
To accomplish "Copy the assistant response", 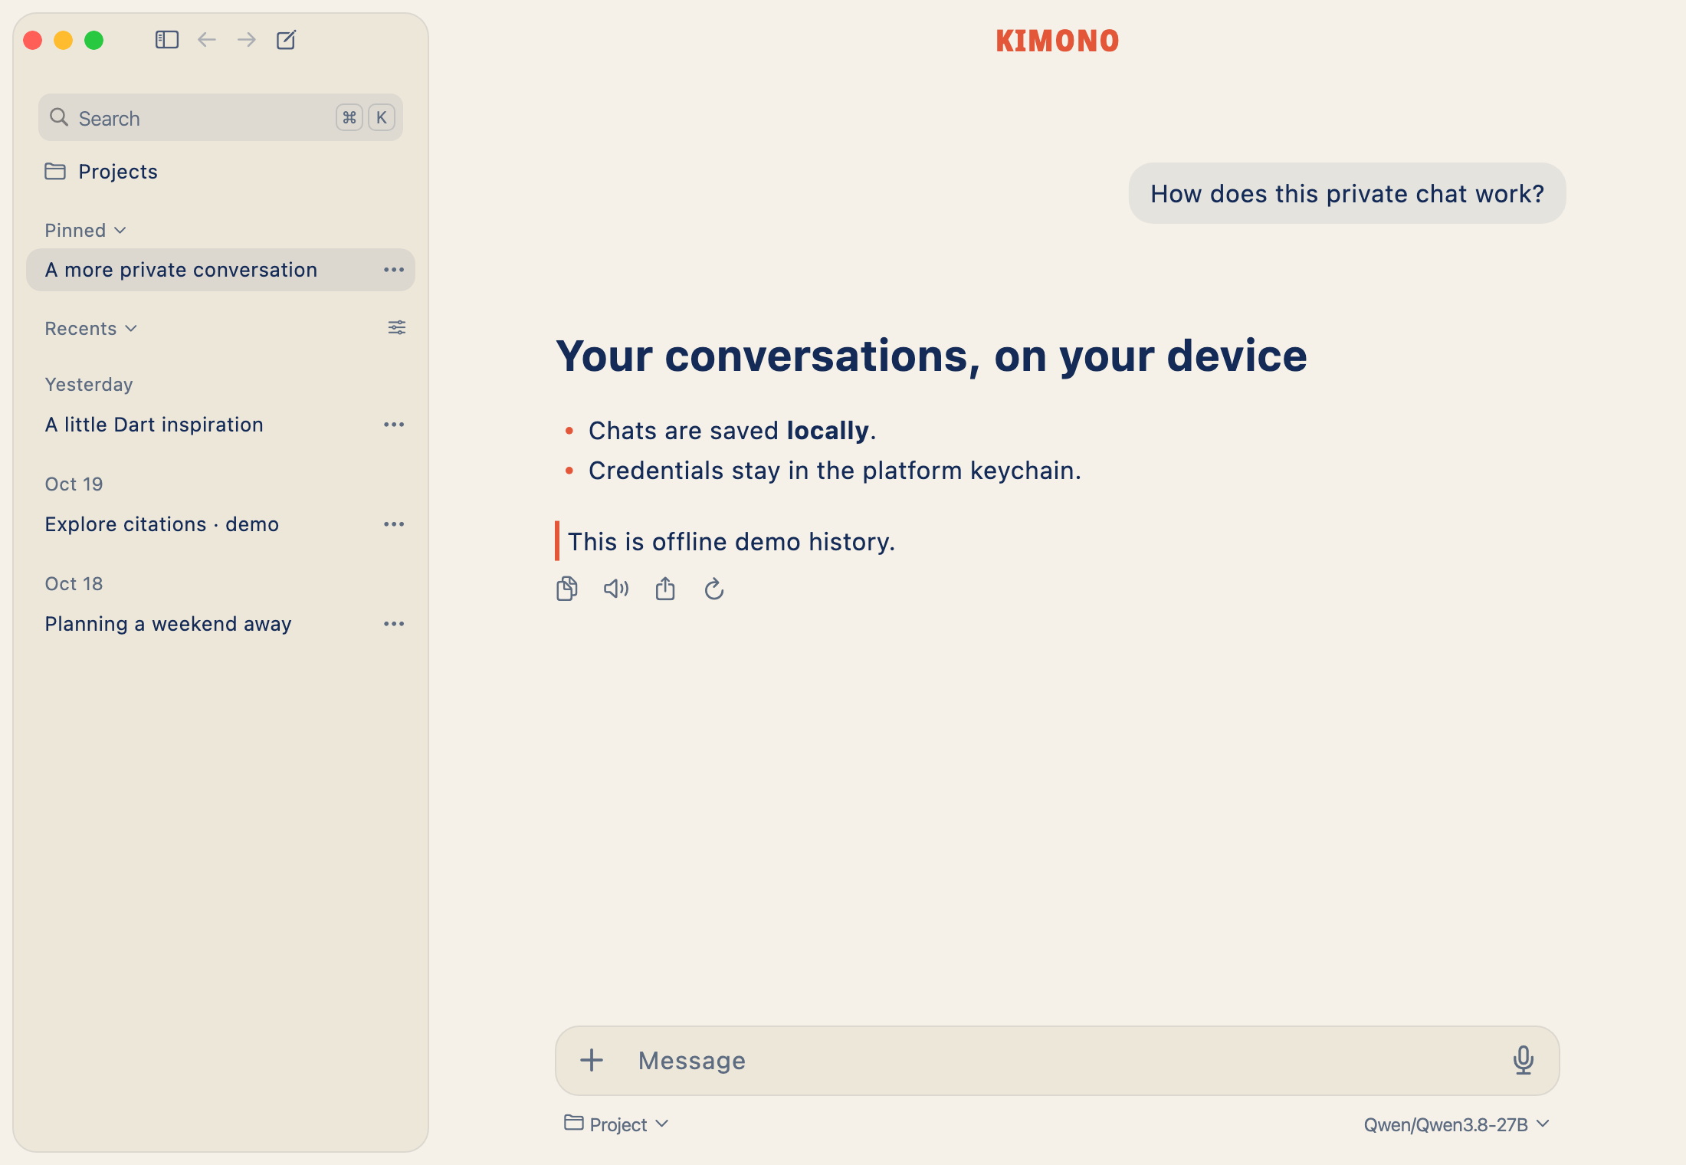I will (x=567, y=589).
